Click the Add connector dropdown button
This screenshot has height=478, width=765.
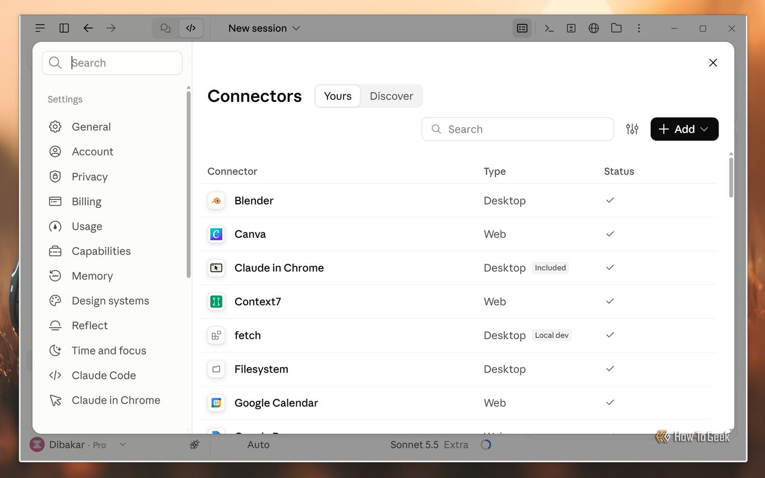tap(685, 129)
